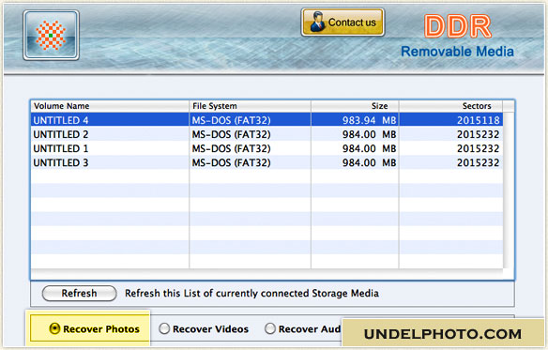
Task: Select the UNTITLED 2 volume row
Action: tap(267, 134)
